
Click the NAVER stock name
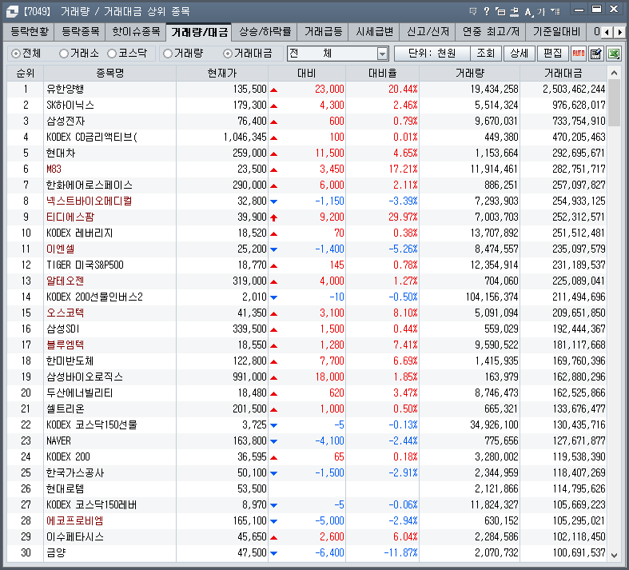(58, 441)
